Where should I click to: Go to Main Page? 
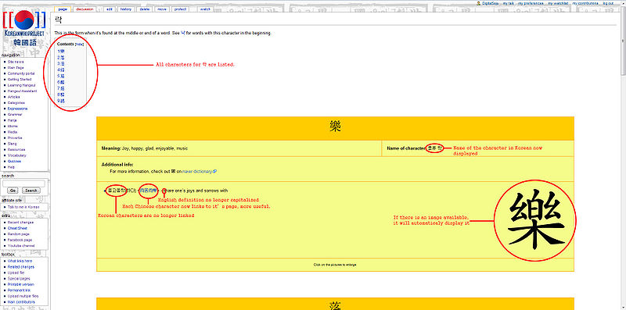pos(16,68)
